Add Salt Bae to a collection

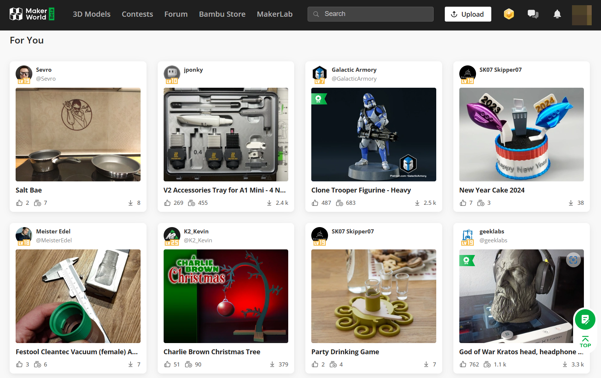click(x=38, y=203)
